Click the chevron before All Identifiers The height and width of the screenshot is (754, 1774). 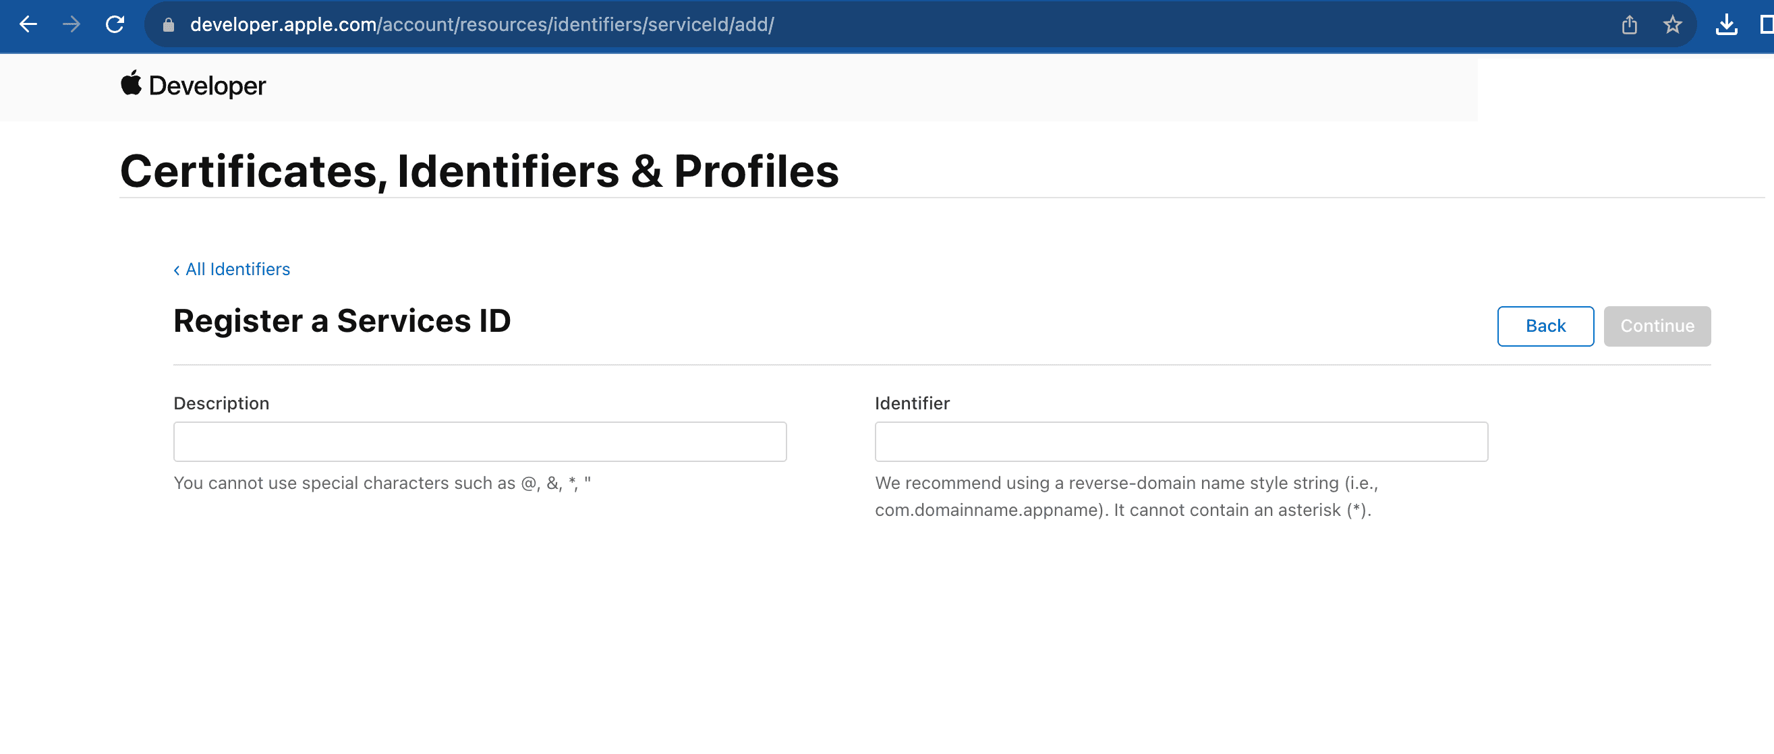point(177,270)
